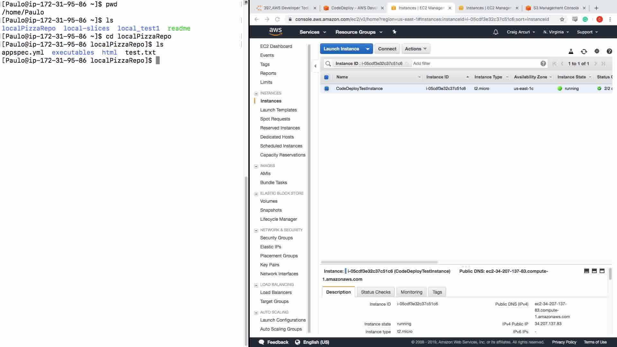Open the Services dropdown menu
The width and height of the screenshot is (617, 347).
pyautogui.click(x=312, y=32)
